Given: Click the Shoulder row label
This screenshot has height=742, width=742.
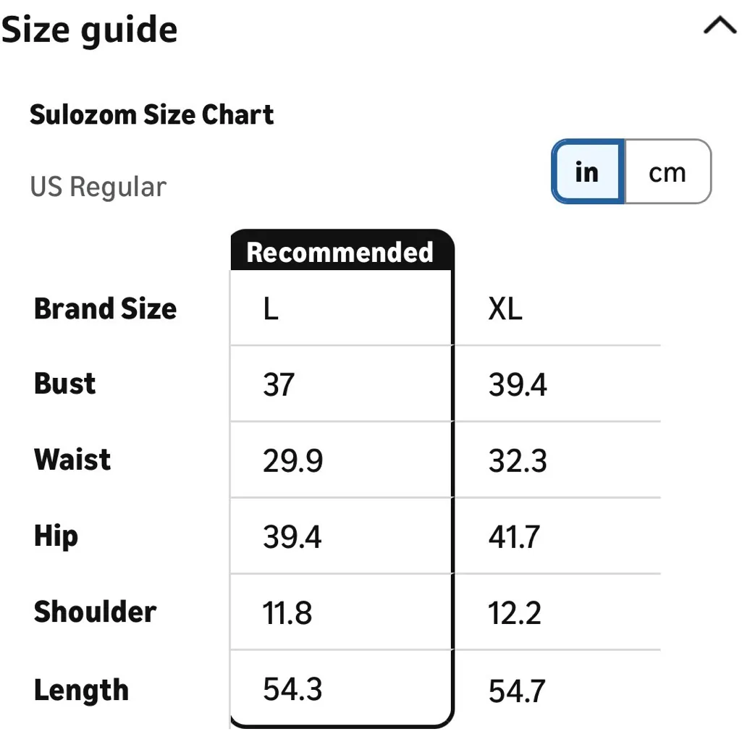Looking at the screenshot, I should (x=95, y=612).
